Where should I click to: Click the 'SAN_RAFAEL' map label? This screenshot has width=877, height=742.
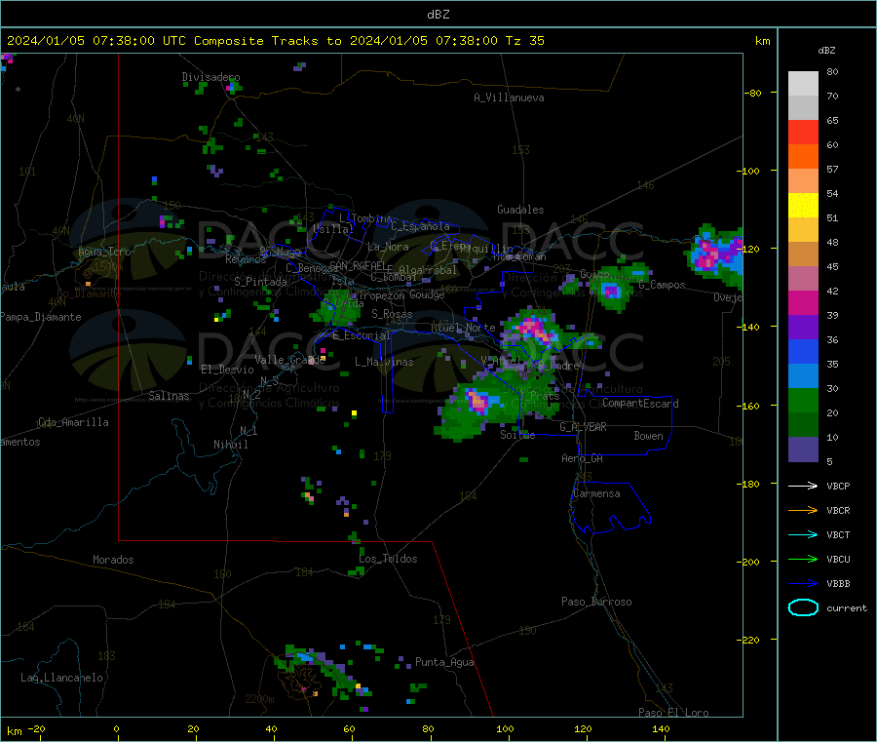pyautogui.click(x=359, y=265)
